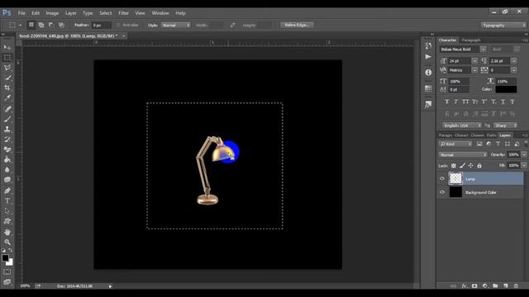
Task: Select the Move tool
Action: (x=7, y=47)
